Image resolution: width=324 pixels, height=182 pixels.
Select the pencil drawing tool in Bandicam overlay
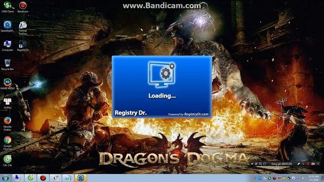coord(298,164)
